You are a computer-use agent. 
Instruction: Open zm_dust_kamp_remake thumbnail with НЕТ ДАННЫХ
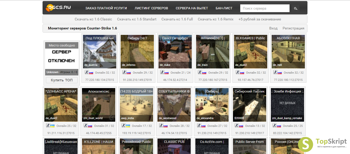tap(287, 105)
